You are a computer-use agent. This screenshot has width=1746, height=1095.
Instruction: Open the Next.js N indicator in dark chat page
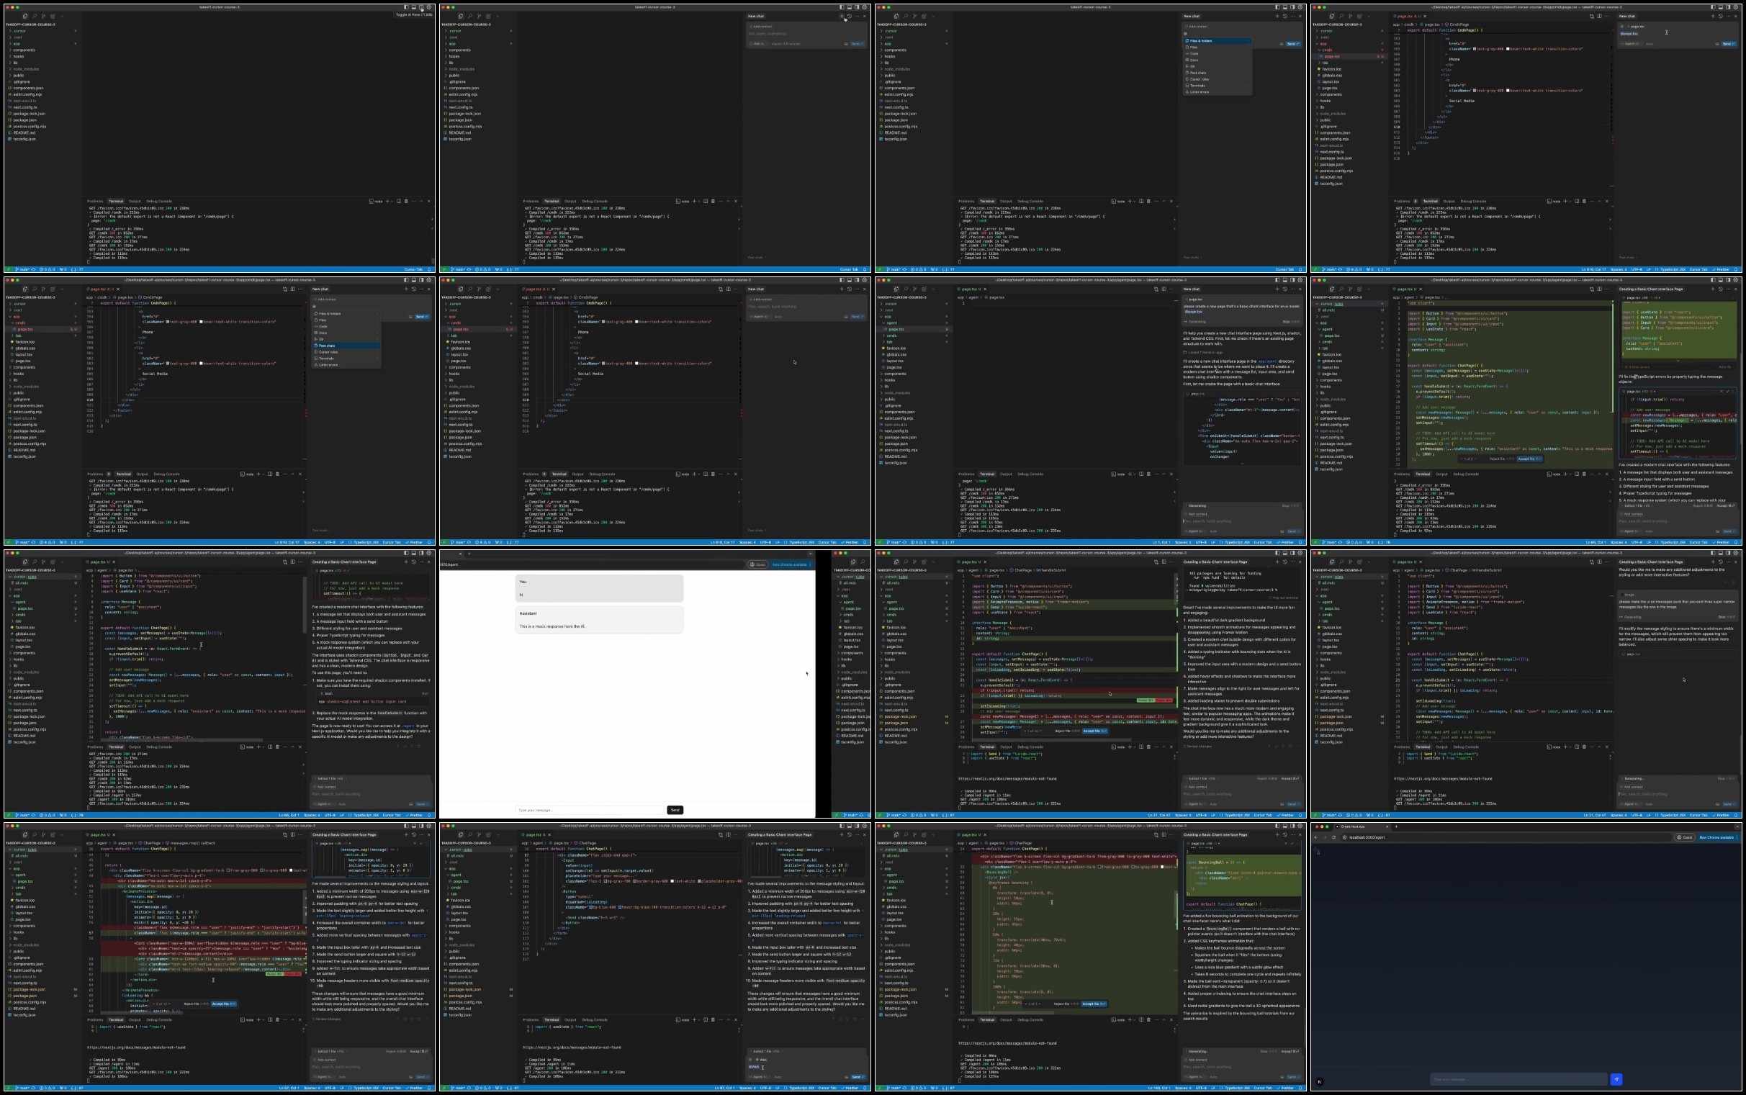click(1320, 1082)
